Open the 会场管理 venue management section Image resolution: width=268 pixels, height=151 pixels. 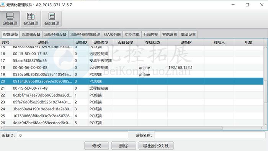(31, 19)
